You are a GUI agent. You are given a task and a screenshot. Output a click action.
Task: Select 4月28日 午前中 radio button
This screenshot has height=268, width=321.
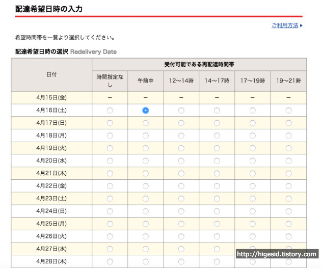tap(146, 262)
